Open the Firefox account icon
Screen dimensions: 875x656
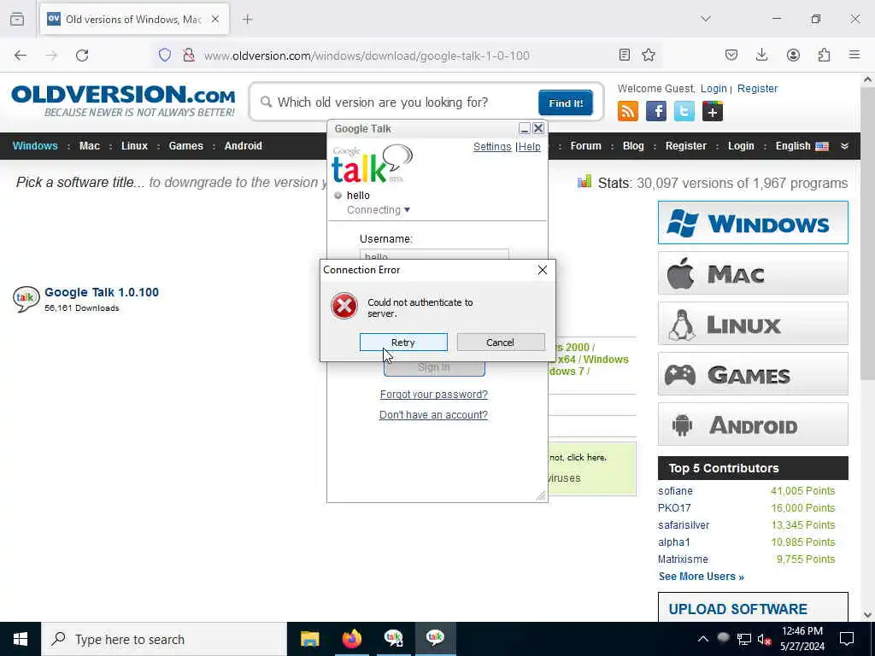point(793,55)
